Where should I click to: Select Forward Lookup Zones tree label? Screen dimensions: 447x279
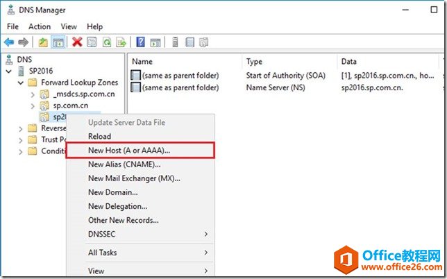coord(80,83)
